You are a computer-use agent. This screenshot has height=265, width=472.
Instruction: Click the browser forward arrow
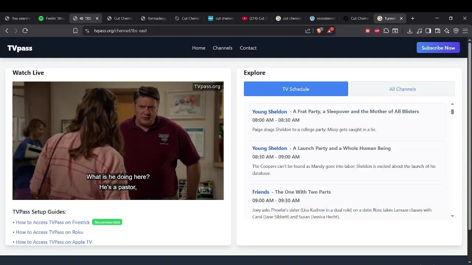click(x=16, y=31)
